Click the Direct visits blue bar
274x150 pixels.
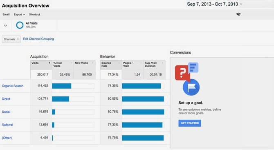[x=61, y=99]
